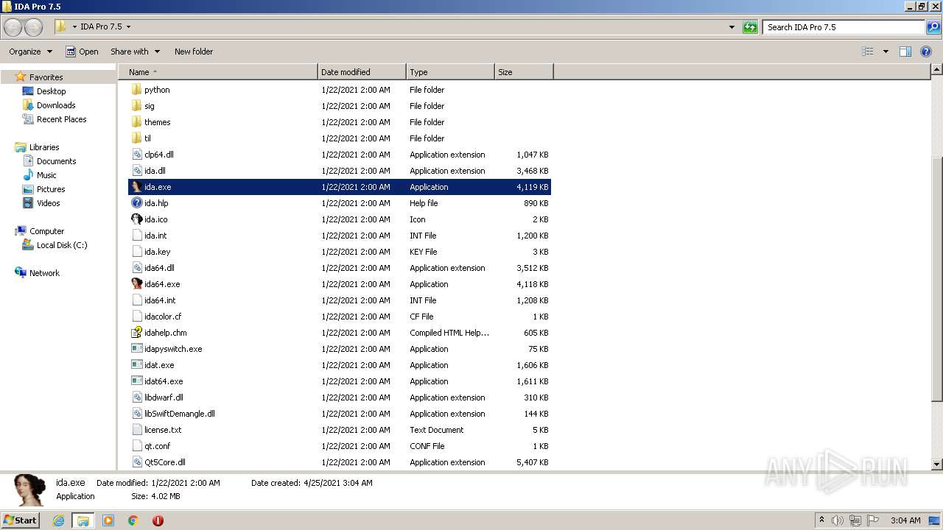Screen dimensions: 943x530
Task: Open Local Disk (C:)
Action: pos(62,245)
